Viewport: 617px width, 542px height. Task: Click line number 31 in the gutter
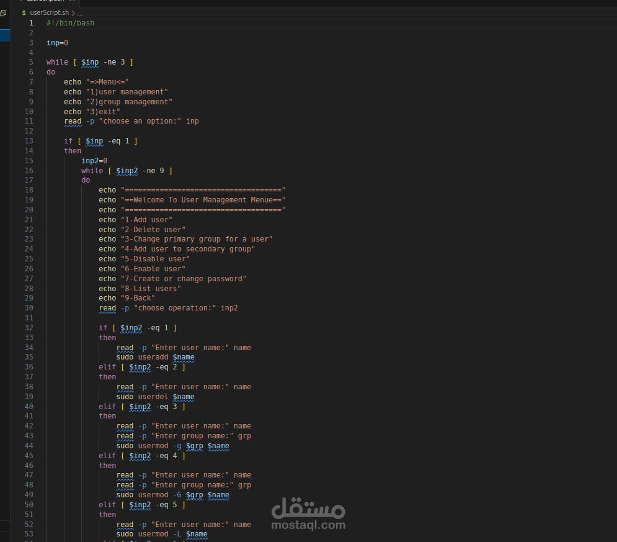[x=29, y=318]
